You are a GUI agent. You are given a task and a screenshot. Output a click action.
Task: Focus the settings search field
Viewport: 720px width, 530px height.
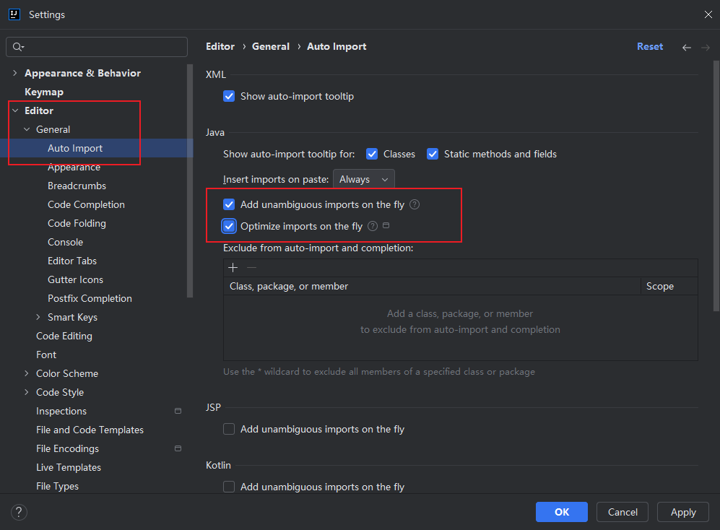[x=97, y=47]
